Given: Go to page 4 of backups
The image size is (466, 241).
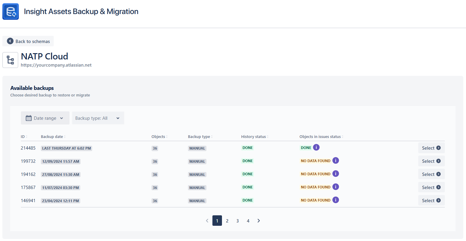Looking at the screenshot, I should coord(248,221).
